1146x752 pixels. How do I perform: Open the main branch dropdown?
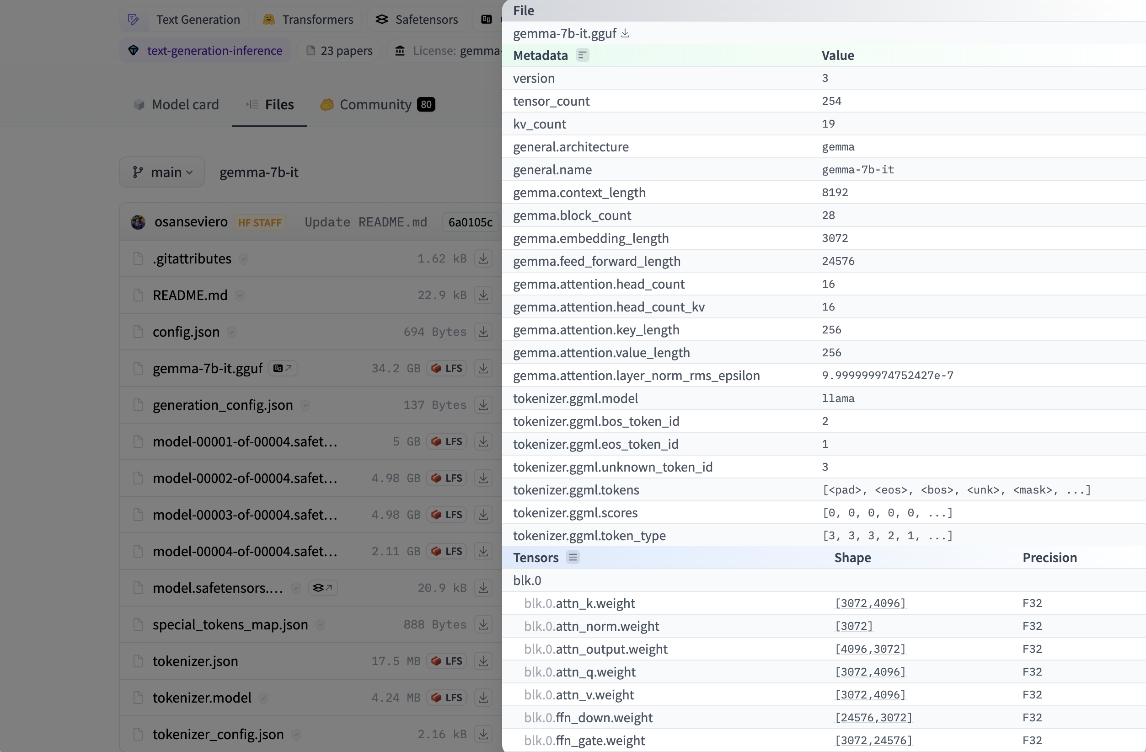pos(162,172)
